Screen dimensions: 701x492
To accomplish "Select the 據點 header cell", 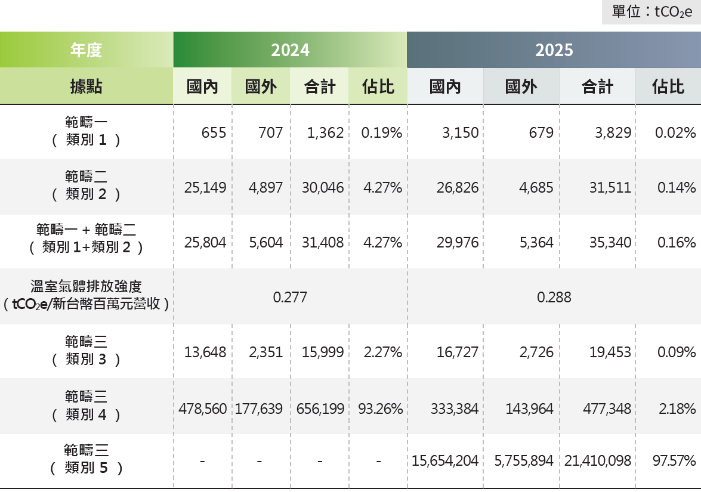I will pos(87,86).
